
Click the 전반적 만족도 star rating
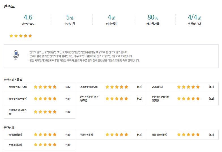click(x=45, y=87)
